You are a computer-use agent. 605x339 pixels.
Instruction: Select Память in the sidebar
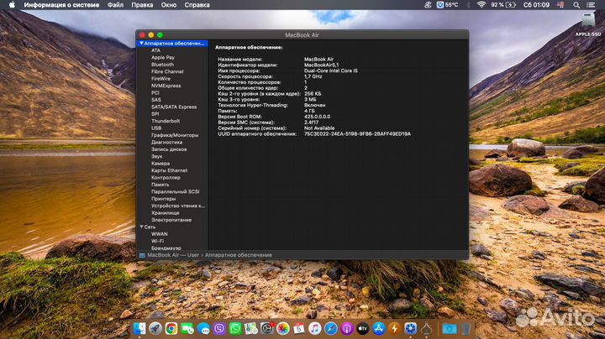point(160,185)
